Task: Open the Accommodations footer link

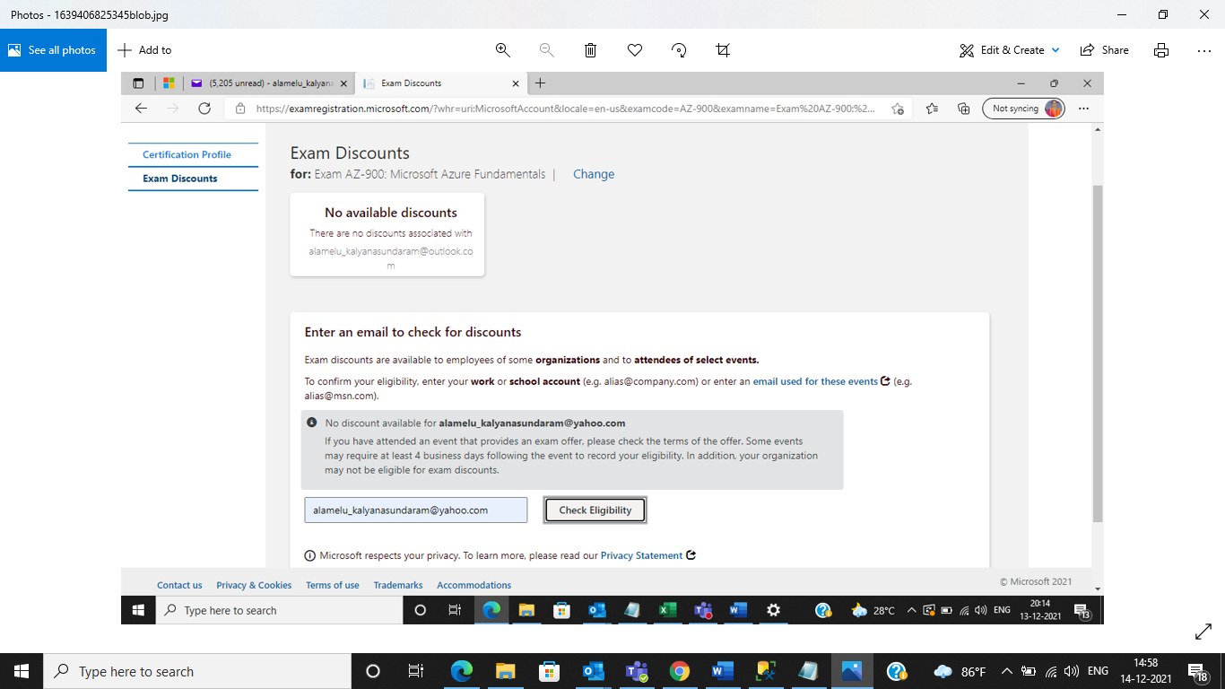Action: click(x=474, y=585)
